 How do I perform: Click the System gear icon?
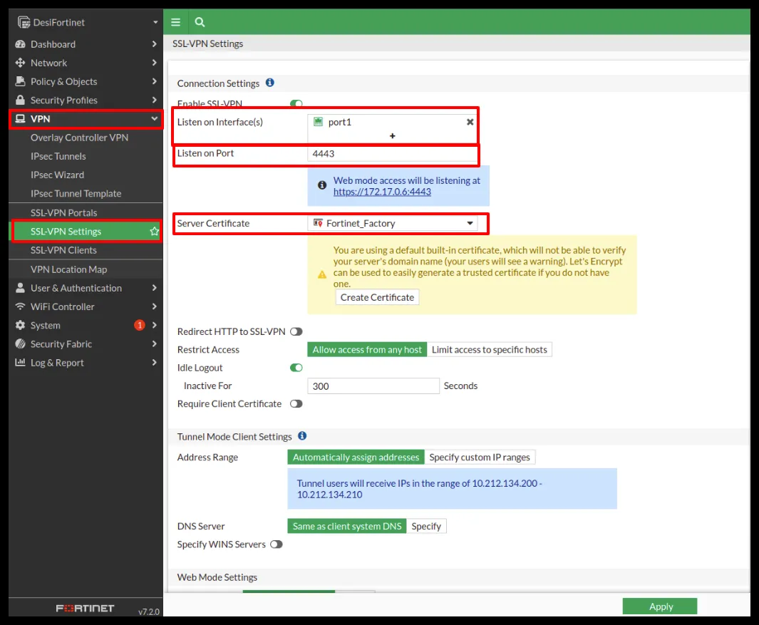(21, 326)
